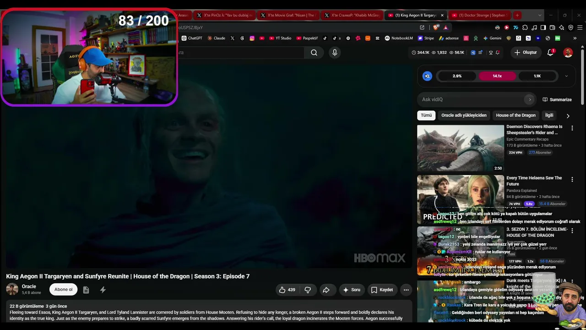Screen dimensions: 586x330
Task: Open ChatGPT bookmark
Action: pos(192,38)
